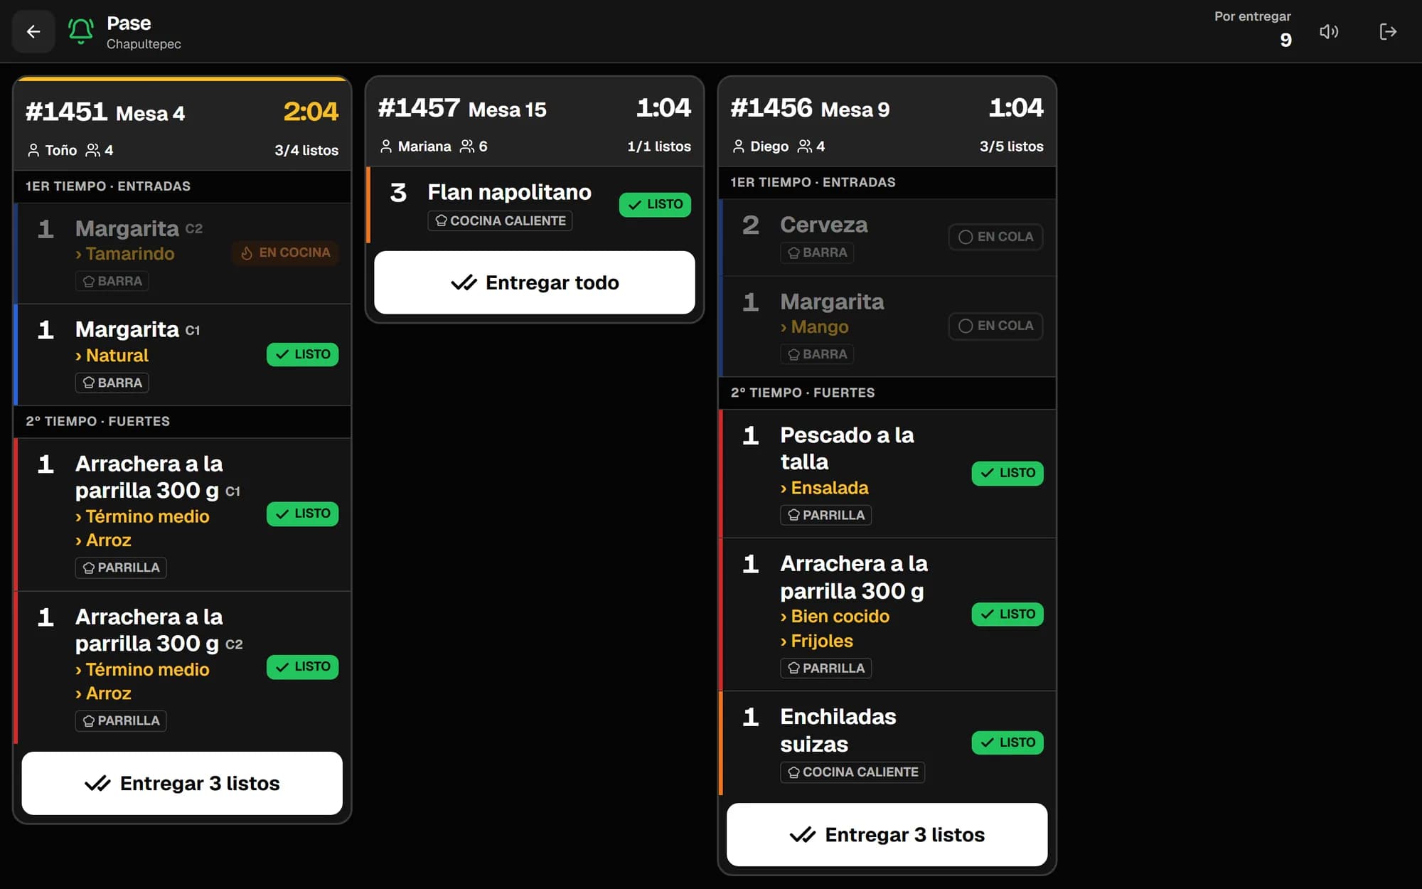Click PARRILLA tag under Arrachera C2
The image size is (1422, 889).
click(x=121, y=720)
